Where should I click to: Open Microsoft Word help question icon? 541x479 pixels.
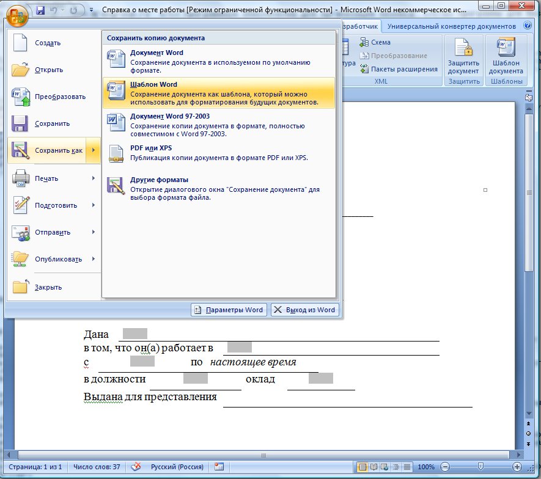point(527,26)
